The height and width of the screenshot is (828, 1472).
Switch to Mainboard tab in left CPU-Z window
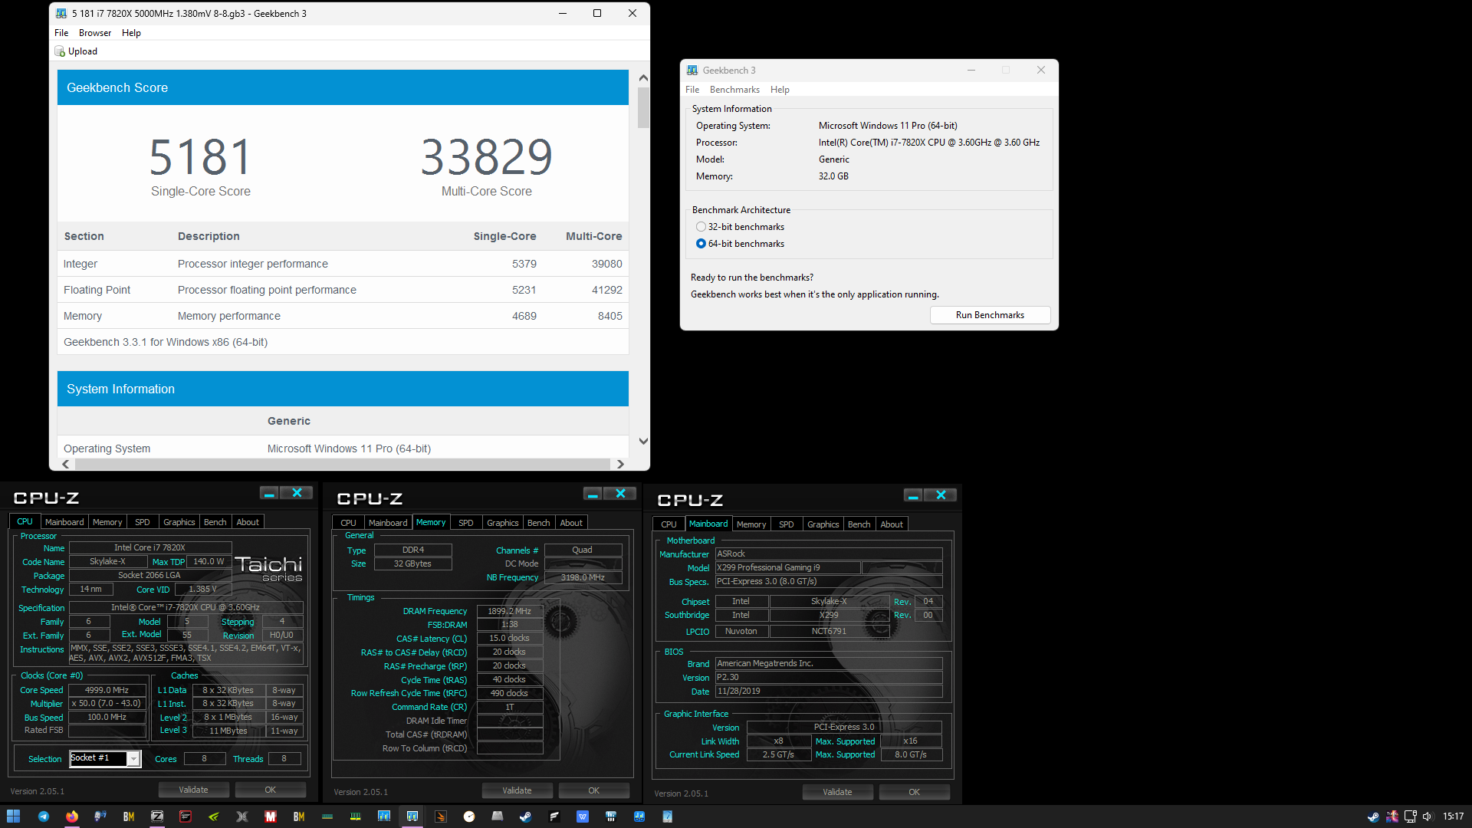64,522
